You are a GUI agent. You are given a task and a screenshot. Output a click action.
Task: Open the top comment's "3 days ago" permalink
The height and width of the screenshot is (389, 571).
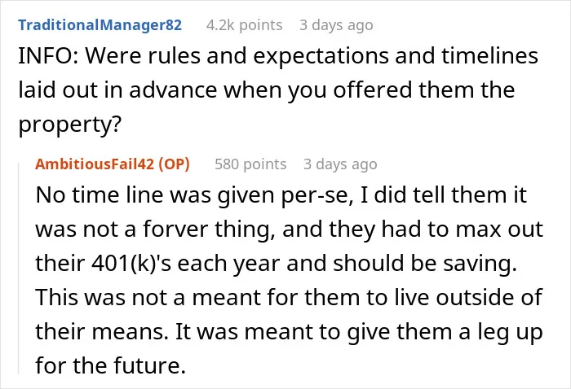coord(336,25)
